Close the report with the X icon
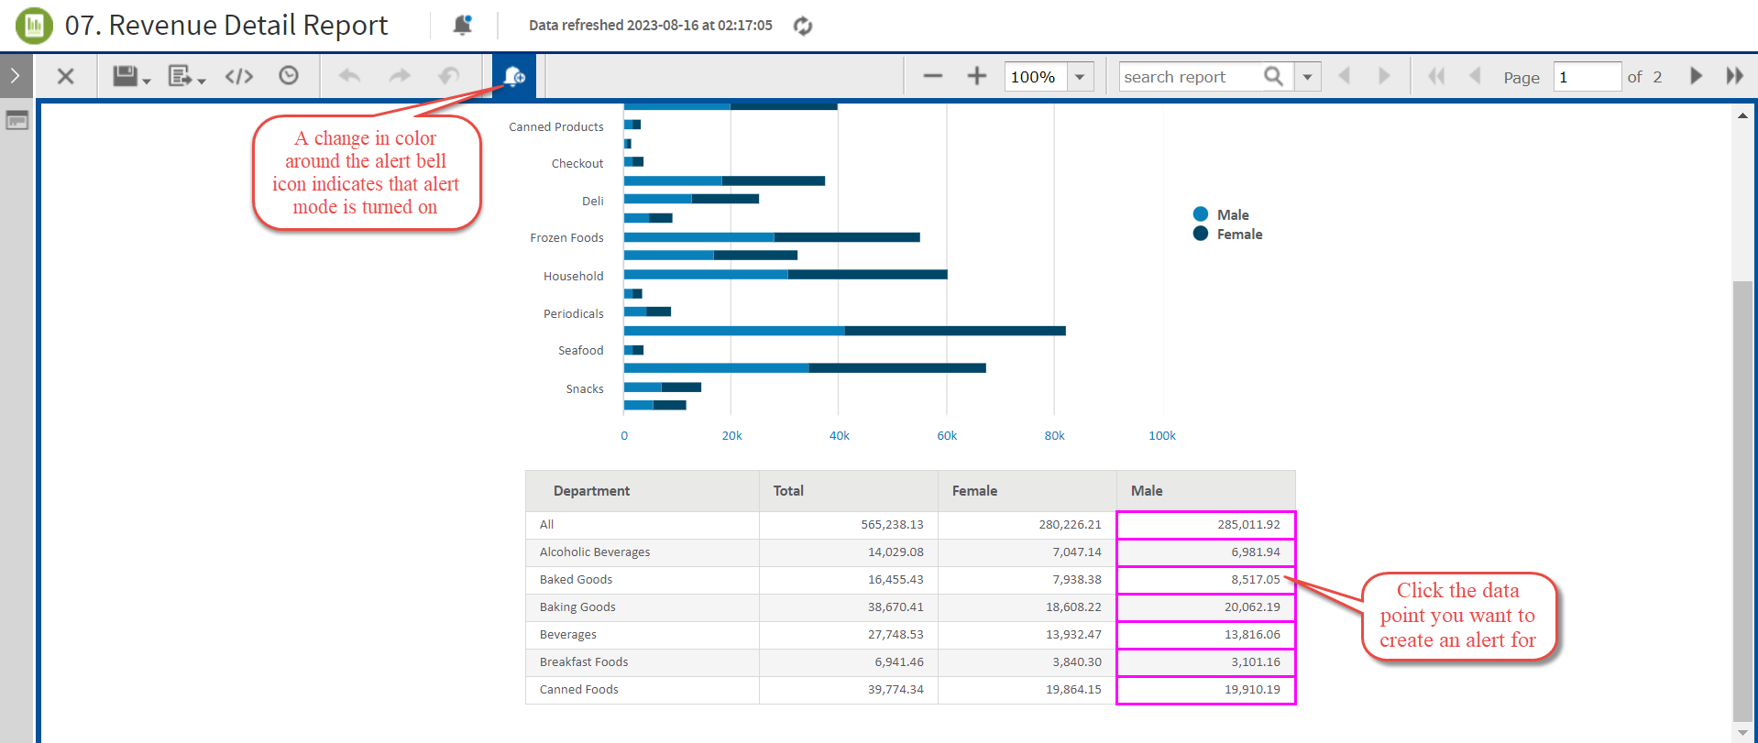Image resolution: width=1758 pixels, height=743 pixels. 66,76
